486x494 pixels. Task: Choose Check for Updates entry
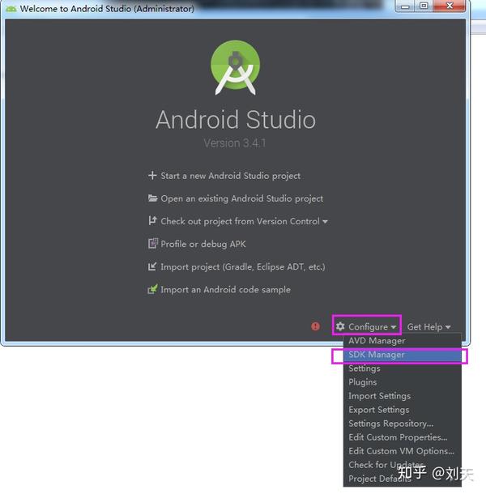click(402, 465)
